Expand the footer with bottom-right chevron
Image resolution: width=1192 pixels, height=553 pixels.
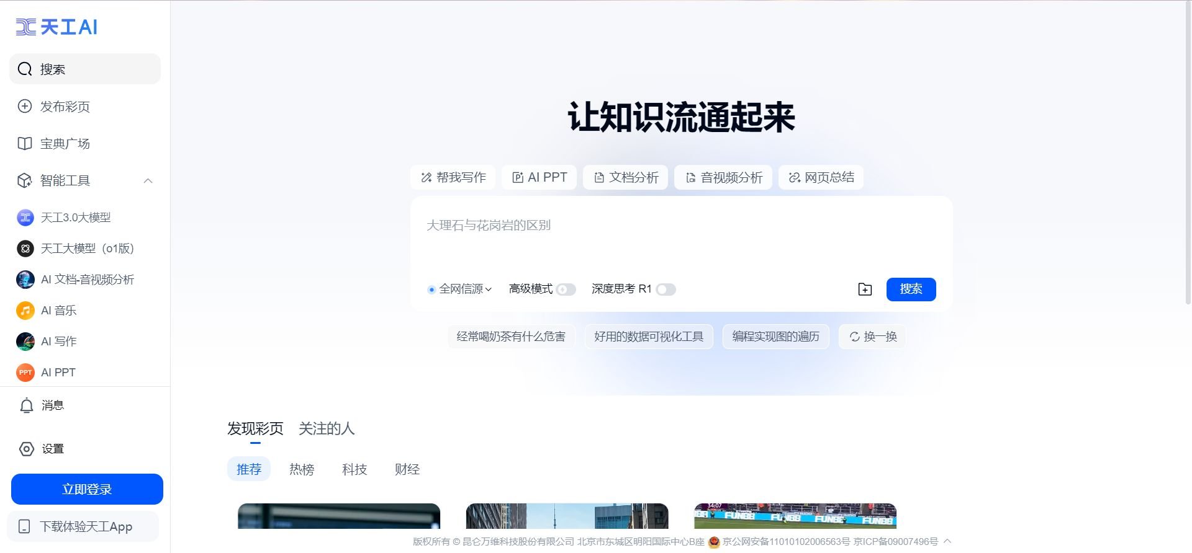point(947,541)
